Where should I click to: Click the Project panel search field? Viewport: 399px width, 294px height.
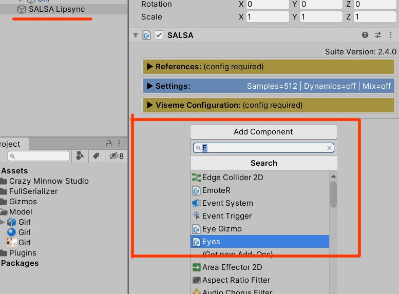[x=39, y=156]
